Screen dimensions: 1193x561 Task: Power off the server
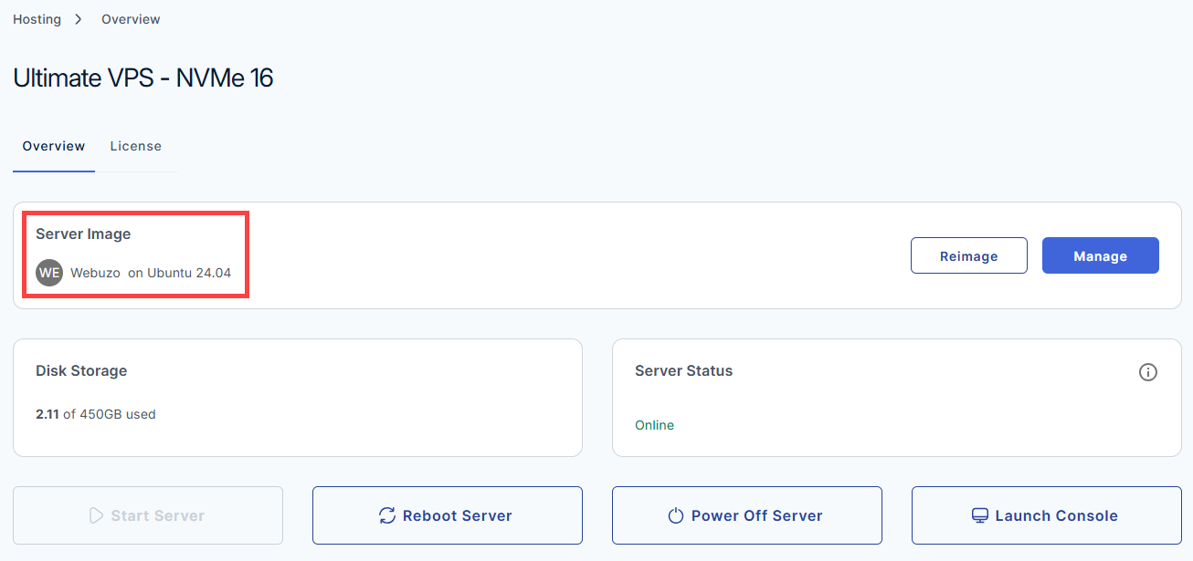tap(747, 515)
